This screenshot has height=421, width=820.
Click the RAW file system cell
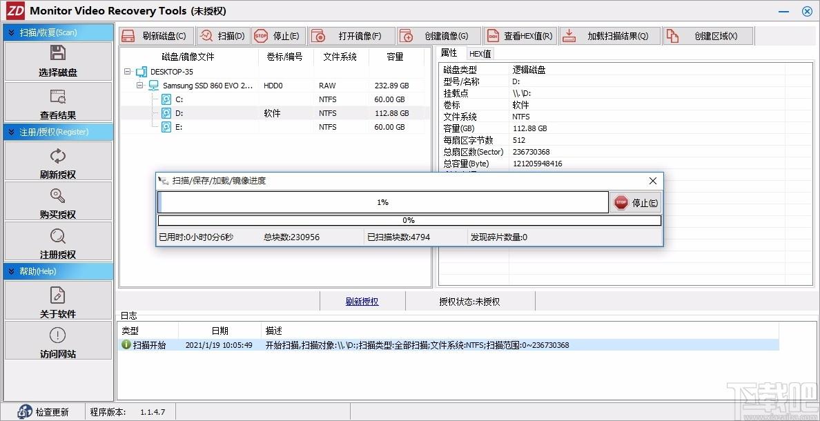(x=327, y=86)
